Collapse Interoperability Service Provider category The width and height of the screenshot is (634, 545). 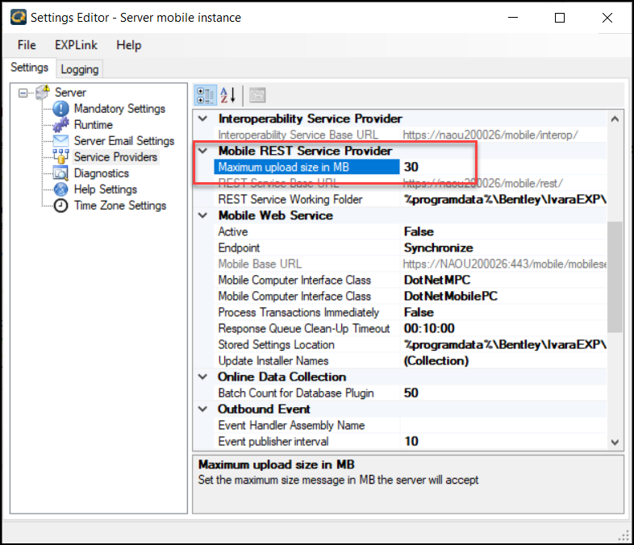click(x=203, y=119)
